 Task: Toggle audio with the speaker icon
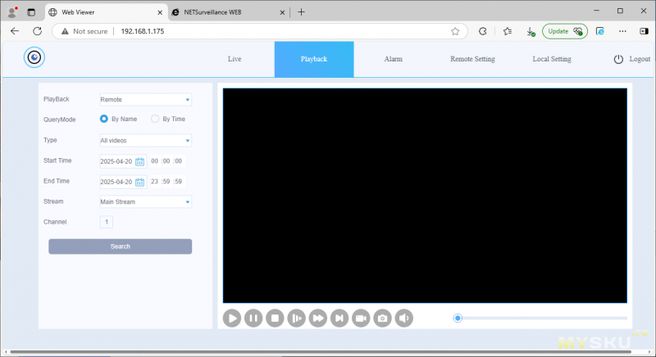coord(404,319)
